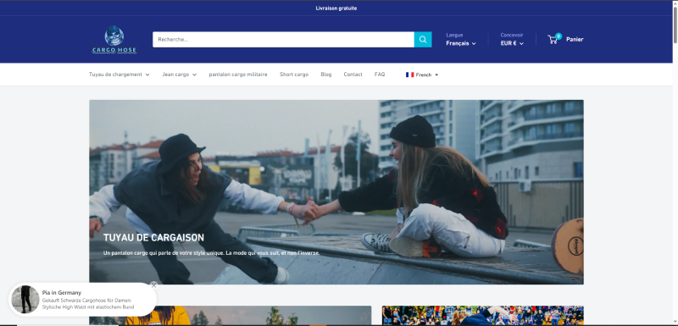Viewport: 678px width, 326px height.
Task: Open the EUR € currency selector
Action: click(512, 43)
